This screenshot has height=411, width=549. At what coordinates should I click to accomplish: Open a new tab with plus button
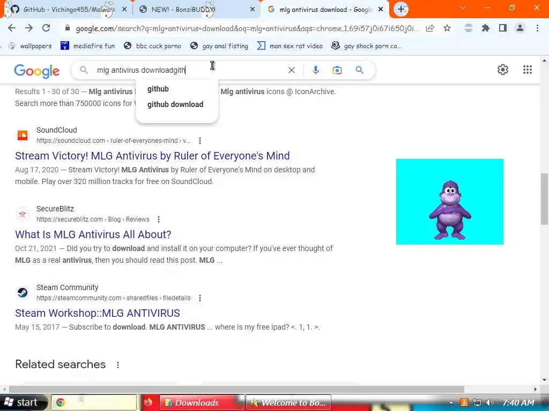[401, 10]
